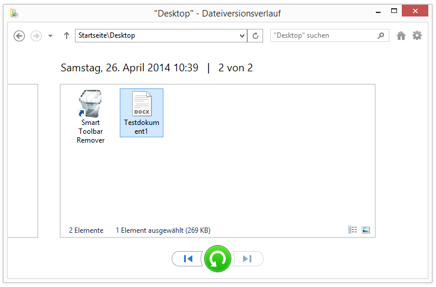Screen dimensions: 436x287
Task: Click the Back navigation arrow
Action: click(x=19, y=36)
